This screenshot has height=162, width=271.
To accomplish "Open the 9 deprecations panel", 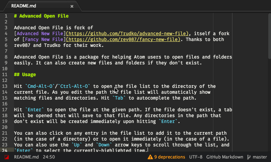I will [x=169, y=157].
